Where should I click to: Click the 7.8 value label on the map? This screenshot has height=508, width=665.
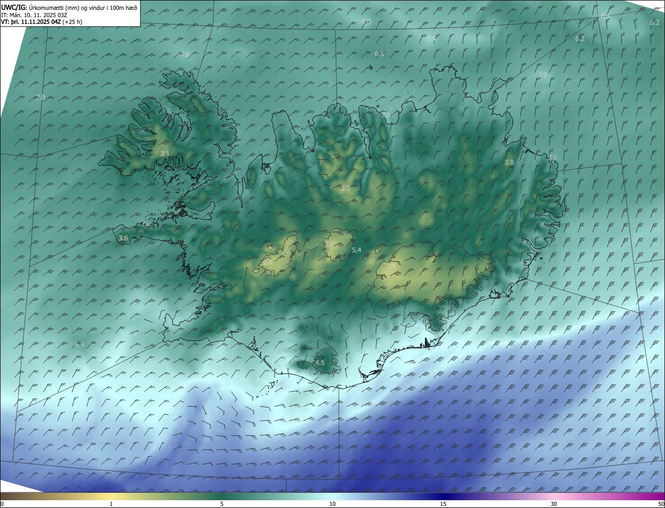coord(185,55)
